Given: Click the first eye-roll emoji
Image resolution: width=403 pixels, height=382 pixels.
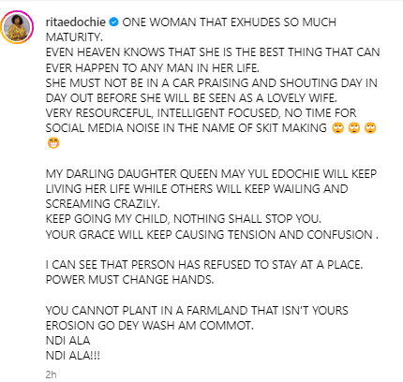Looking at the screenshot, I should [x=337, y=128].
